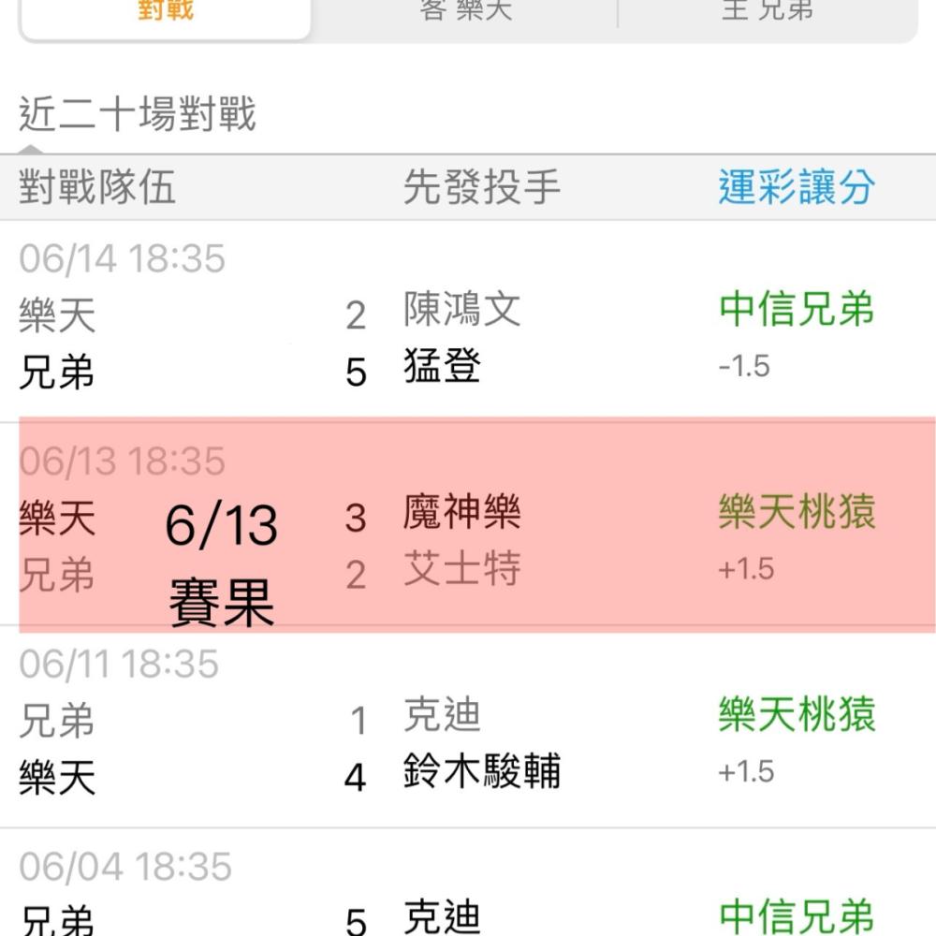Tap the 6/13 賽果 overlay label
Screen dimensions: 936x936
[x=222, y=563]
